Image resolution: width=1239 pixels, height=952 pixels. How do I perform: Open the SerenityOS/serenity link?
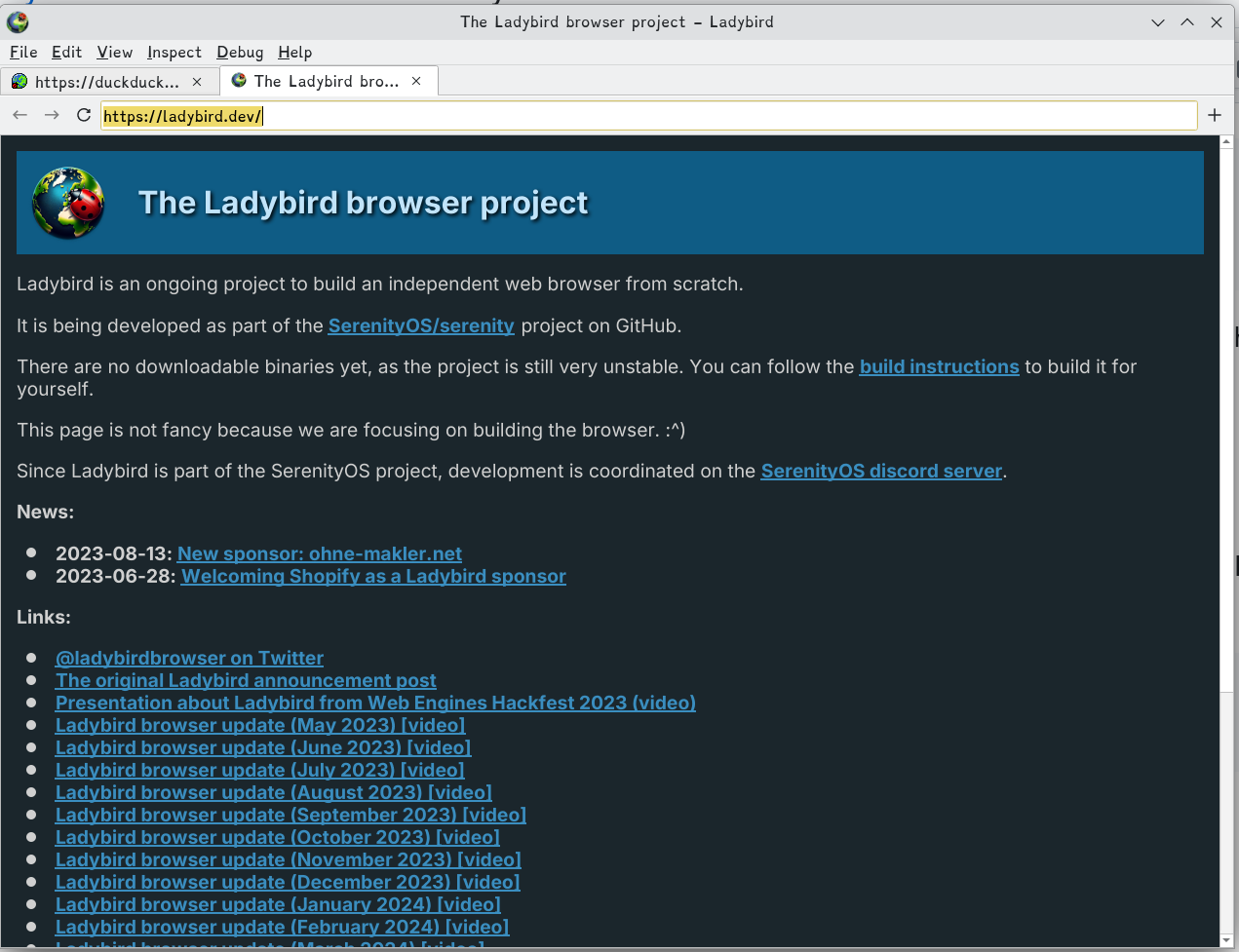pos(421,325)
